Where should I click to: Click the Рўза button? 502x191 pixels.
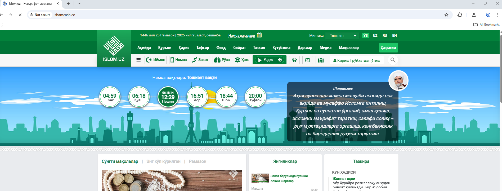pos(222,60)
